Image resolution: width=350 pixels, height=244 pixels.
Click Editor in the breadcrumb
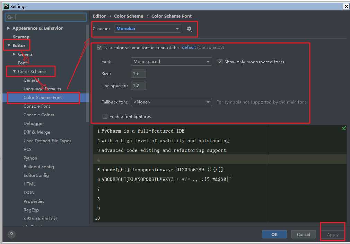click(x=99, y=16)
